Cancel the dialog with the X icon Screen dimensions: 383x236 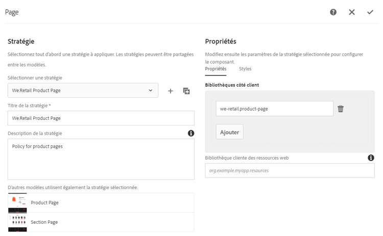tap(352, 12)
